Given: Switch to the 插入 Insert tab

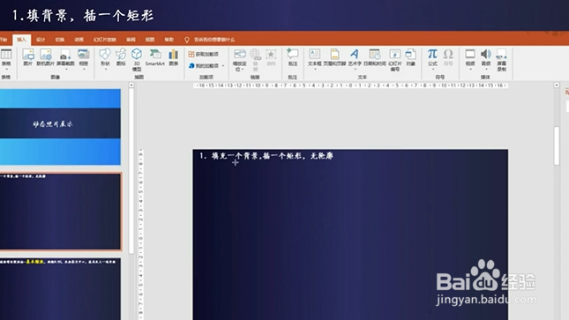Looking at the screenshot, I should (21, 40).
